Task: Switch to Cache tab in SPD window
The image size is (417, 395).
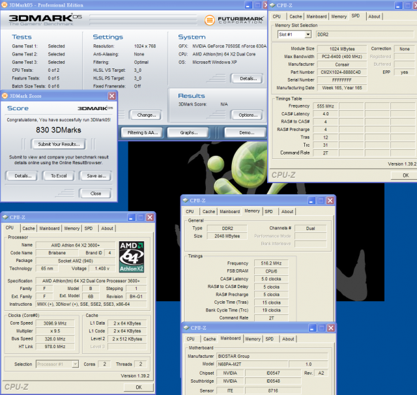Action: (x=295, y=16)
